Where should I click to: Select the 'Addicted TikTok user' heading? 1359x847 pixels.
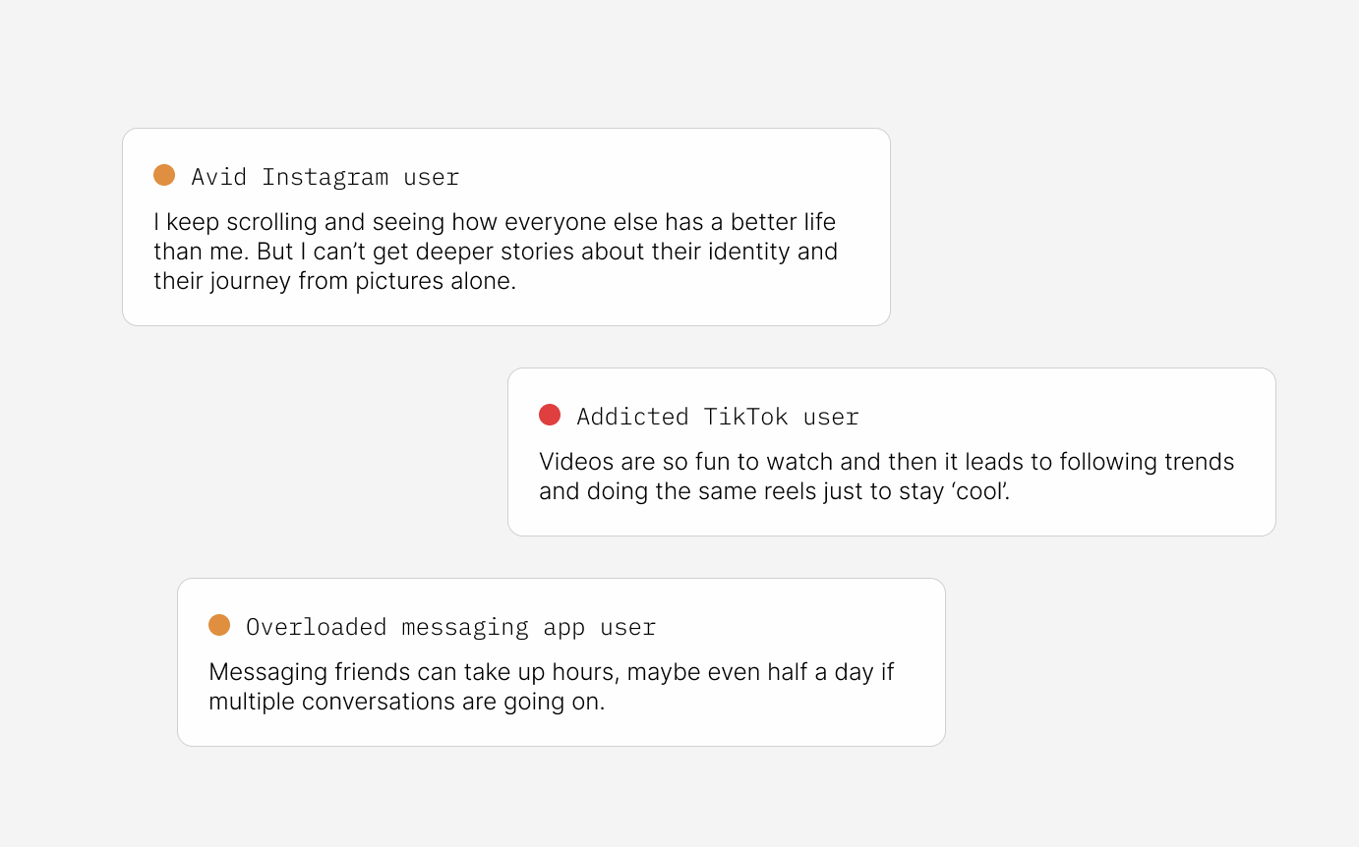pos(718,418)
